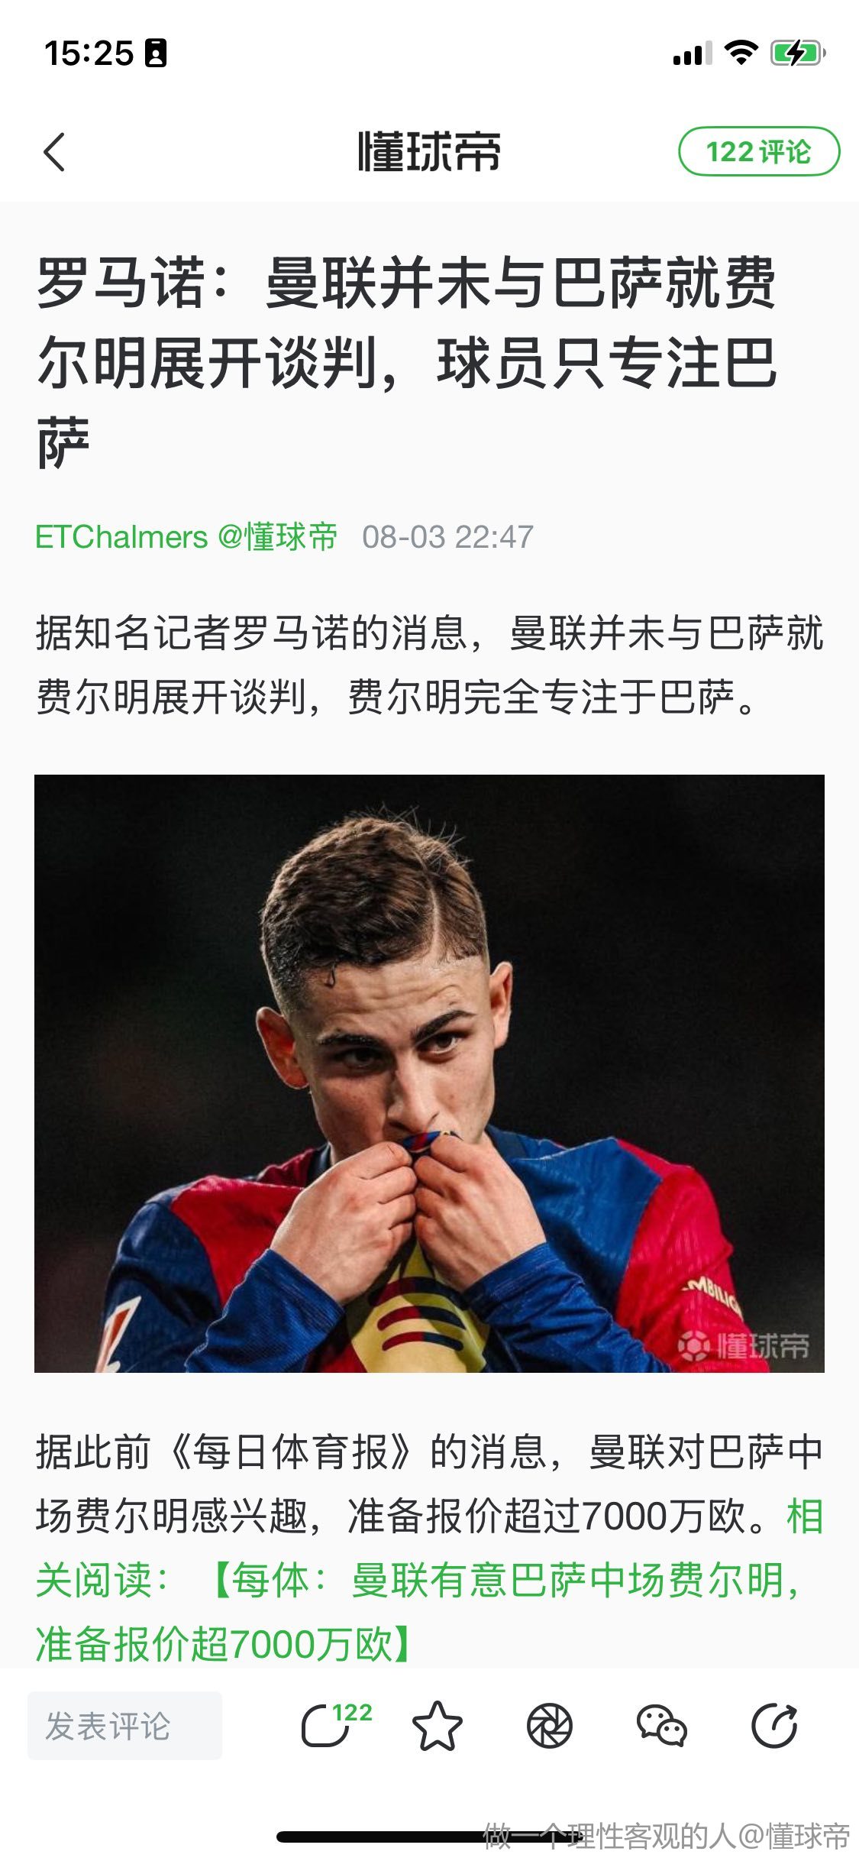This screenshot has width=859, height=1861.
Task: Tap the Wi-Fi status icon
Action: (x=740, y=53)
